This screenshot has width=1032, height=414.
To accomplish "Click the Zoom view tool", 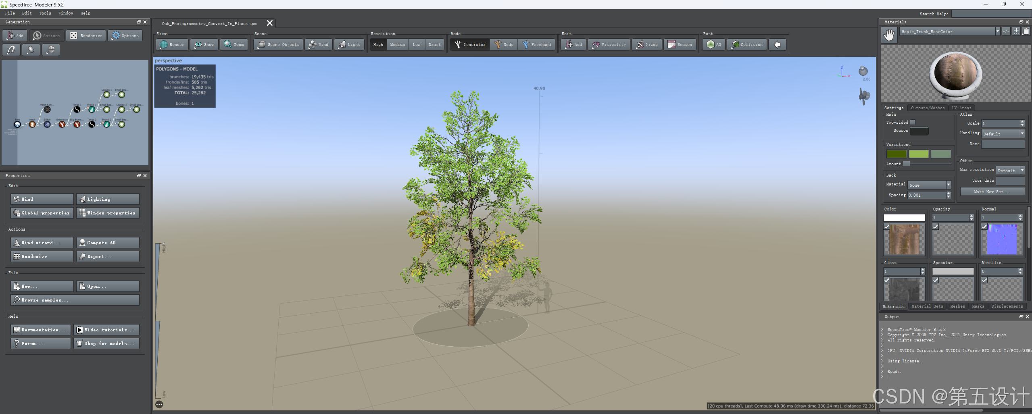I will tap(234, 44).
